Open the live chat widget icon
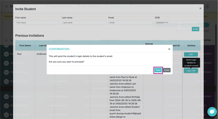Screen dimensions: 218x119 [212, 112]
